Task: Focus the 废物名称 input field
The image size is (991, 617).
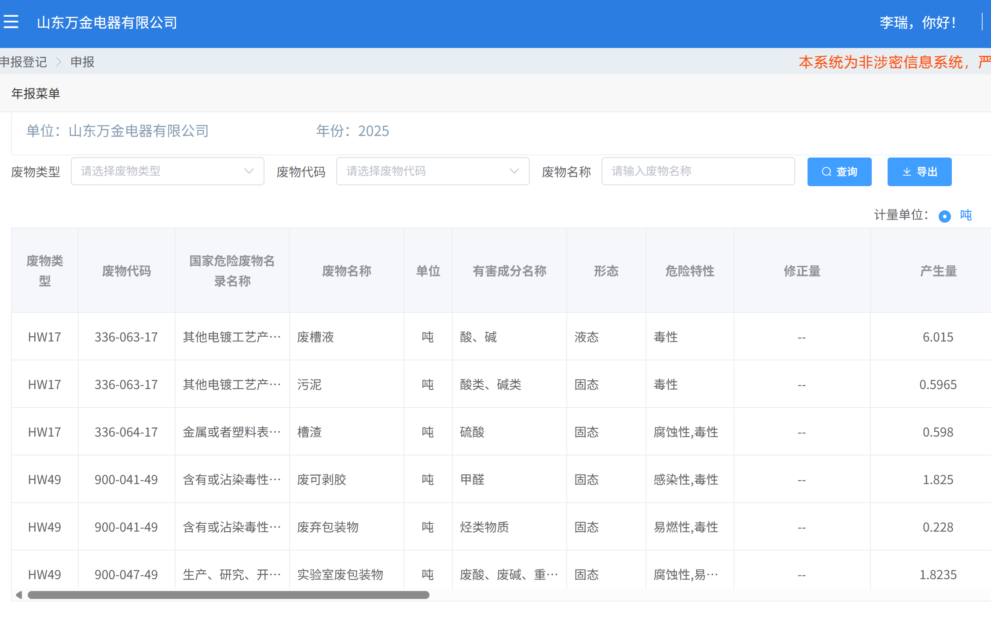Action: (x=698, y=171)
